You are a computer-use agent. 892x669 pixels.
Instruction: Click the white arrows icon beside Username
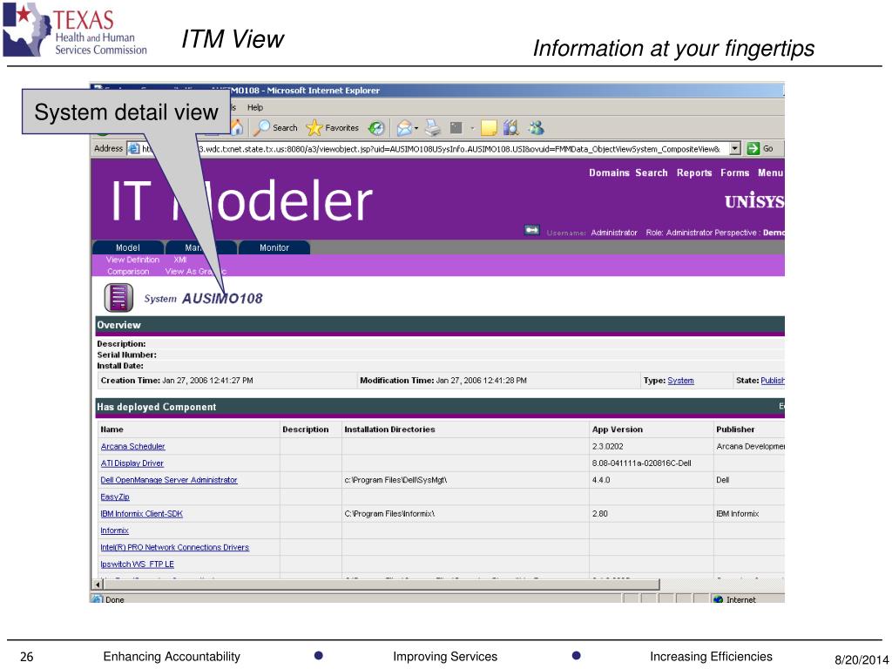tap(532, 230)
